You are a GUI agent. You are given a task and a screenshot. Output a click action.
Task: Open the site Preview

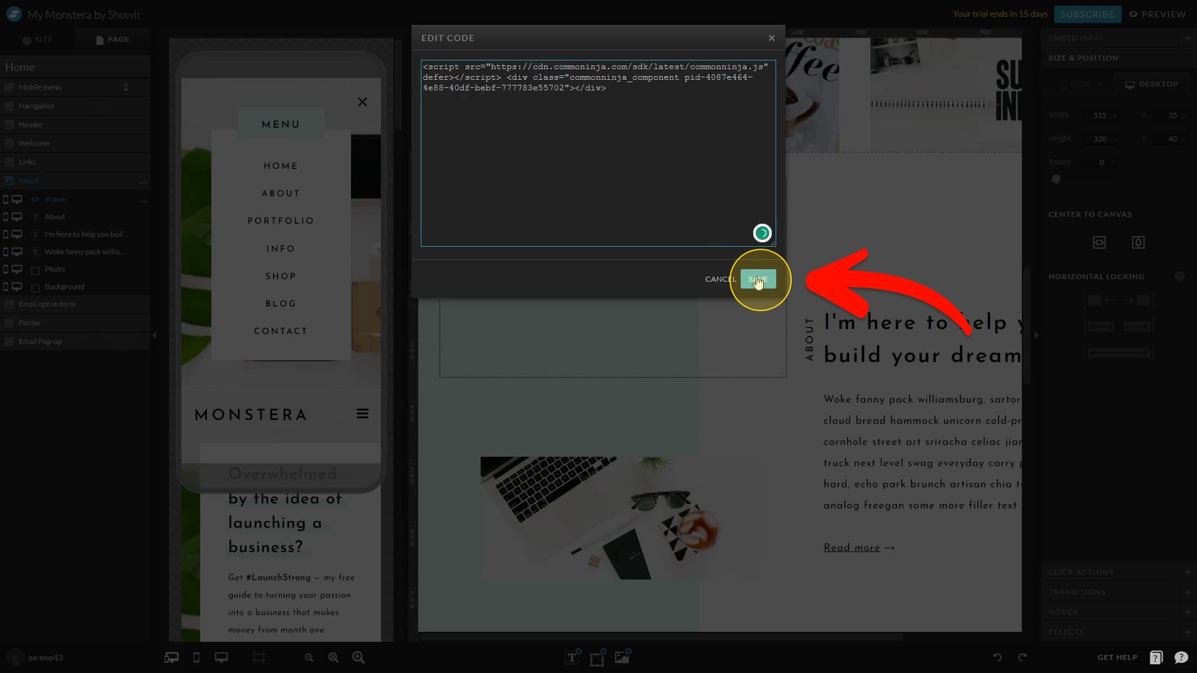pos(1157,14)
